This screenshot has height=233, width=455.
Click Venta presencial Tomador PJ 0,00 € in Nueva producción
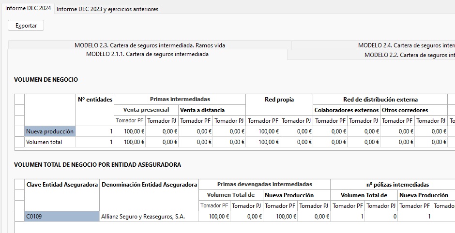pyautogui.click(x=162, y=131)
